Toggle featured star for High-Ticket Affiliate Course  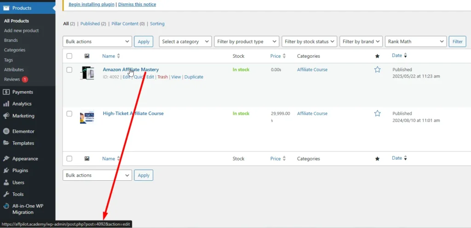tap(377, 113)
